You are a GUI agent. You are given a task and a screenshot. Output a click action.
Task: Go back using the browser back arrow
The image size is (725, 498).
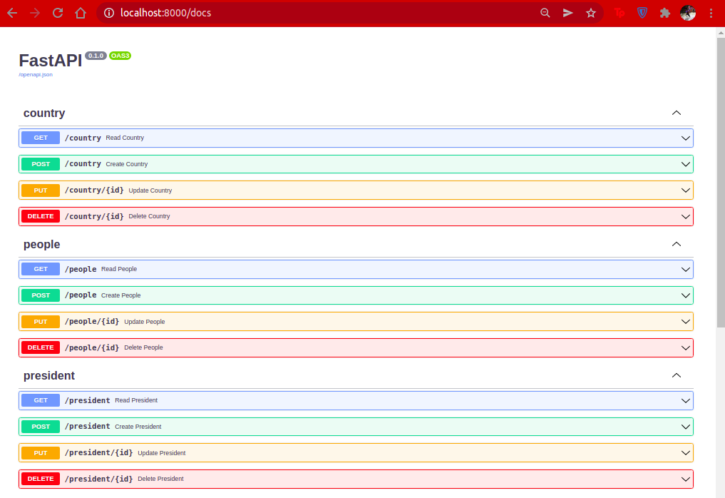pyautogui.click(x=12, y=13)
